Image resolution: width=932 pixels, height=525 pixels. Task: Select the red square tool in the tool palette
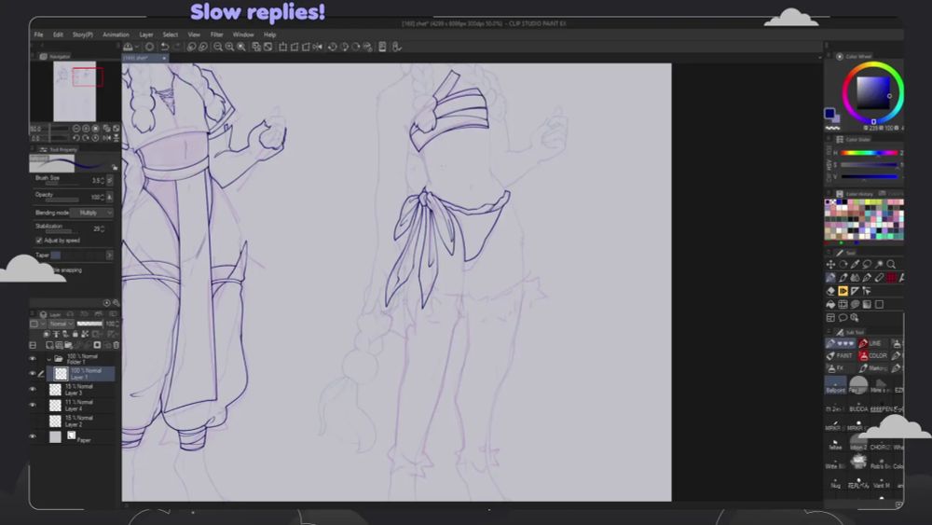coord(891,278)
